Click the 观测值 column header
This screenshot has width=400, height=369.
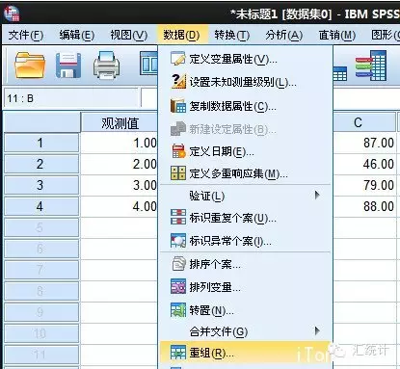pyautogui.click(x=120, y=123)
